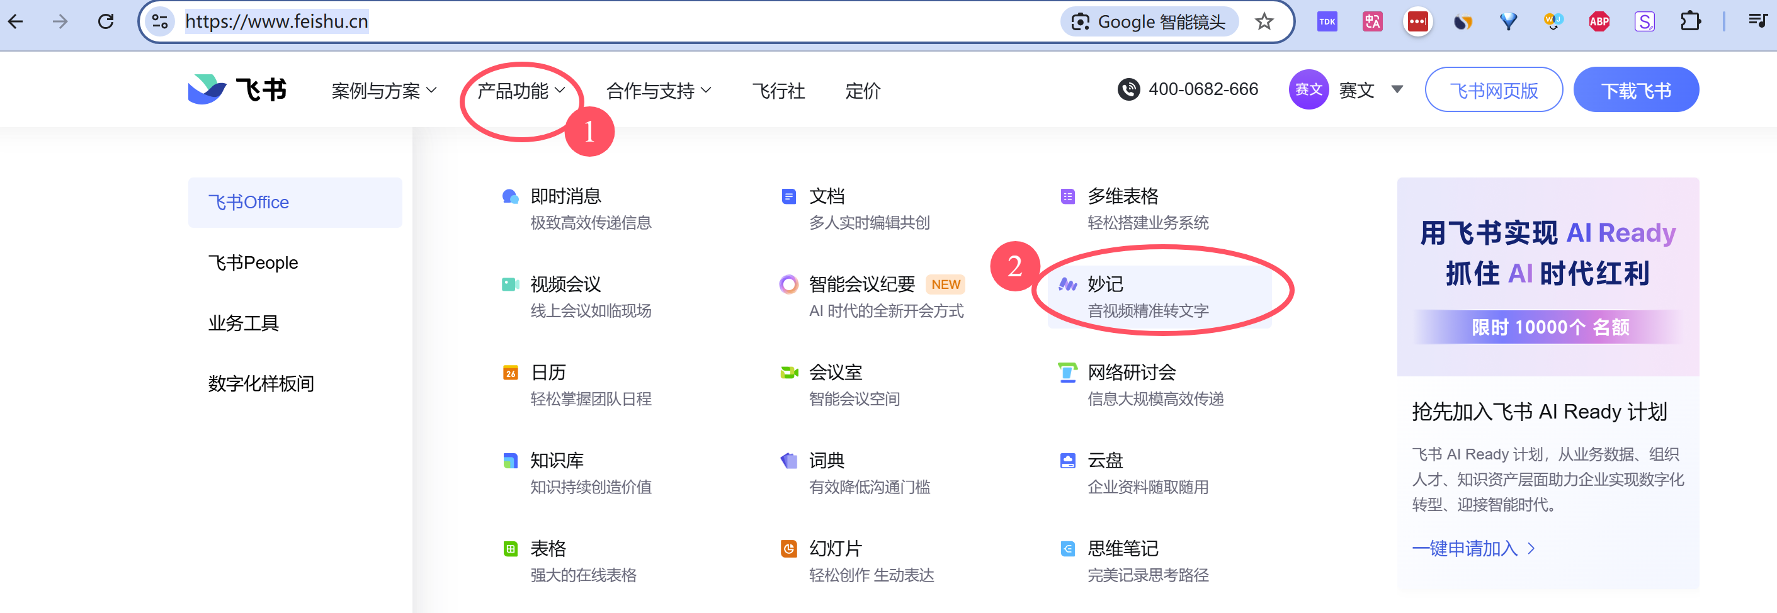
Task: Open the blue diamond extension icon
Action: [x=1509, y=22]
